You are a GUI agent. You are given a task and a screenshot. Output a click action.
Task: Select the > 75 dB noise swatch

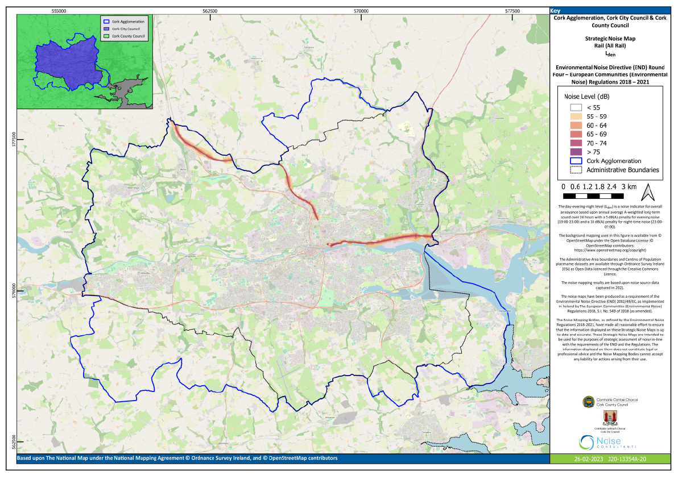(574, 152)
